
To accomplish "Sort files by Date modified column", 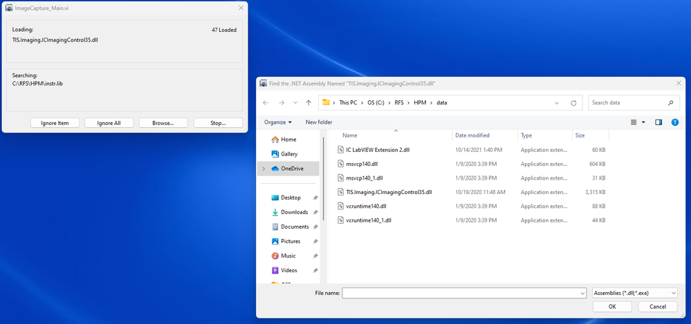I will (472, 135).
